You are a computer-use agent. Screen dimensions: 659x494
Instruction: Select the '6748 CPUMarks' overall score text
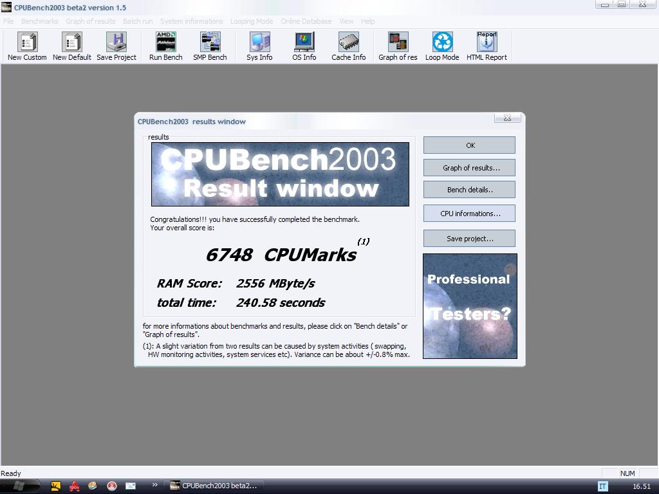[281, 255]
